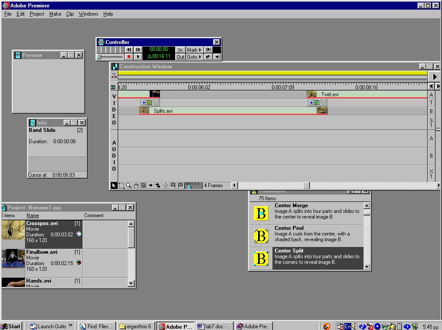Screen dimensions: 442x330
Task: Click the play in-to-out button in Controller
Action: (208, 50)
